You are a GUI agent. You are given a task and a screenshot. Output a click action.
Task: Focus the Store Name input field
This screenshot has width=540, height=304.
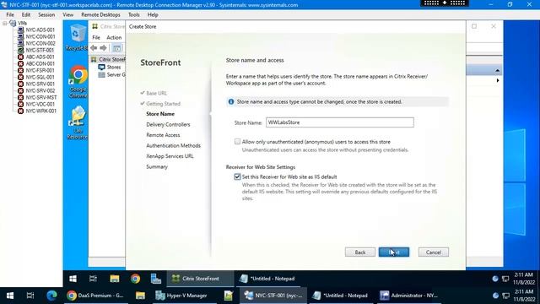(339, 122)
